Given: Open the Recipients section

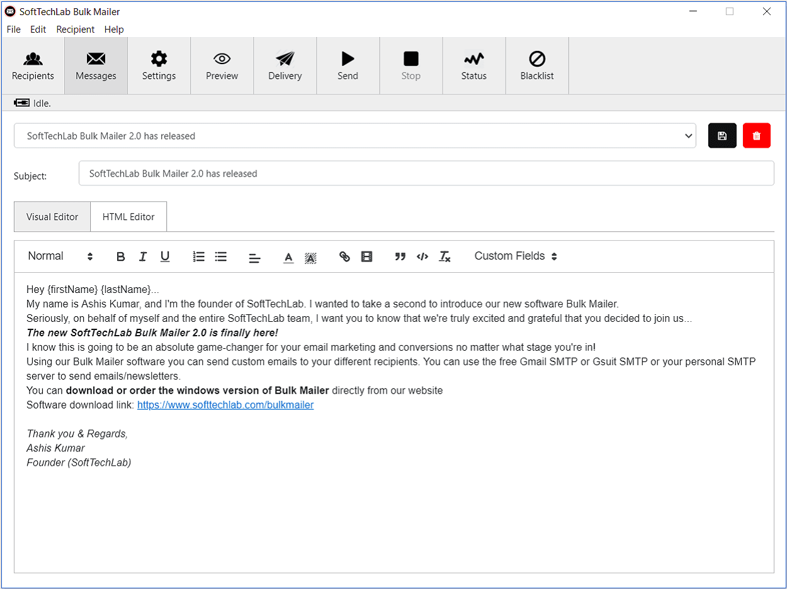Looking at the screenshot, I should tap(33, 66).
